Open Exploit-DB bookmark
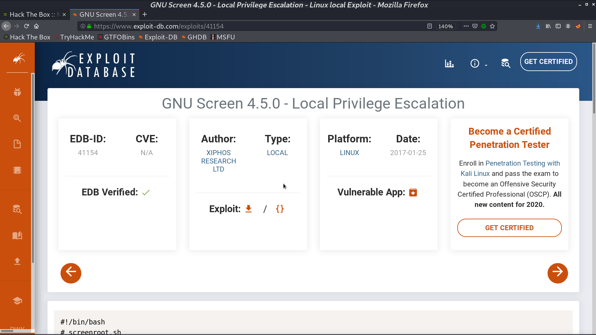 pos(158,37)
